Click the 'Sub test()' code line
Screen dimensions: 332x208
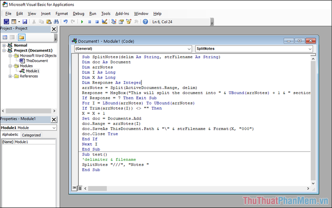point(95,155)
